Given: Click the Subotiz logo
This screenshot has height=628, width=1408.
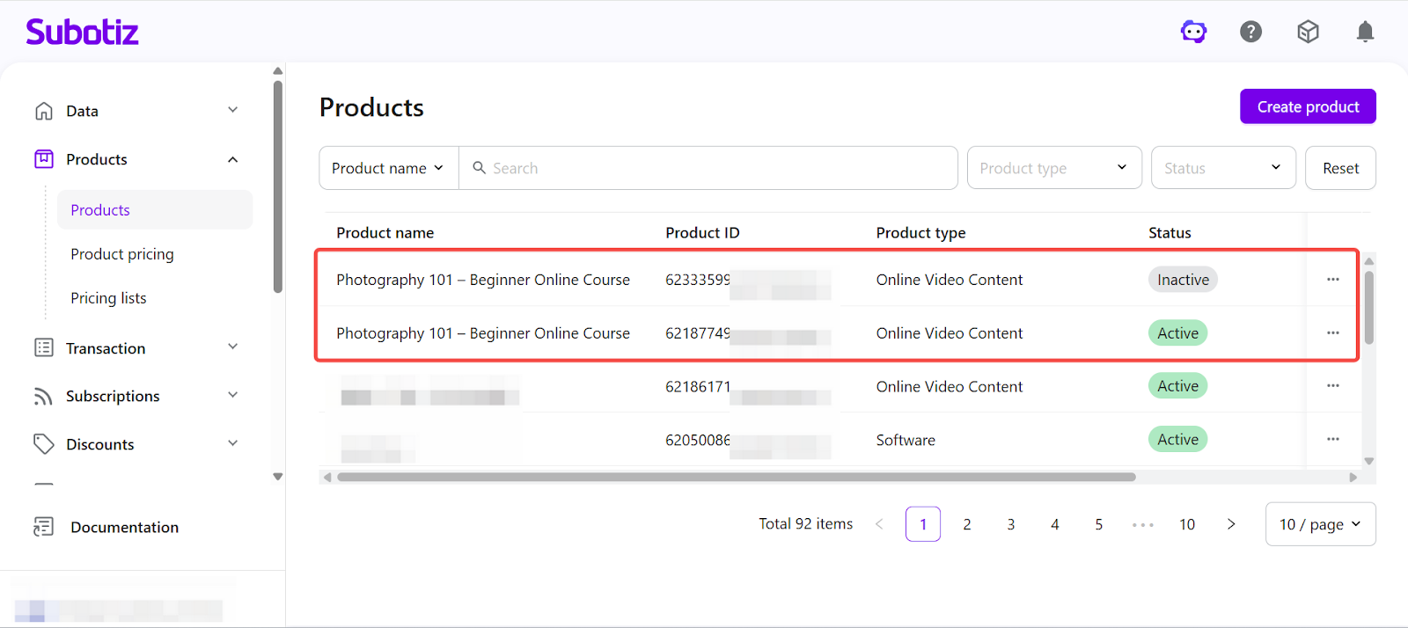Looking at the screenshot, I should click(x=82, y=33).
